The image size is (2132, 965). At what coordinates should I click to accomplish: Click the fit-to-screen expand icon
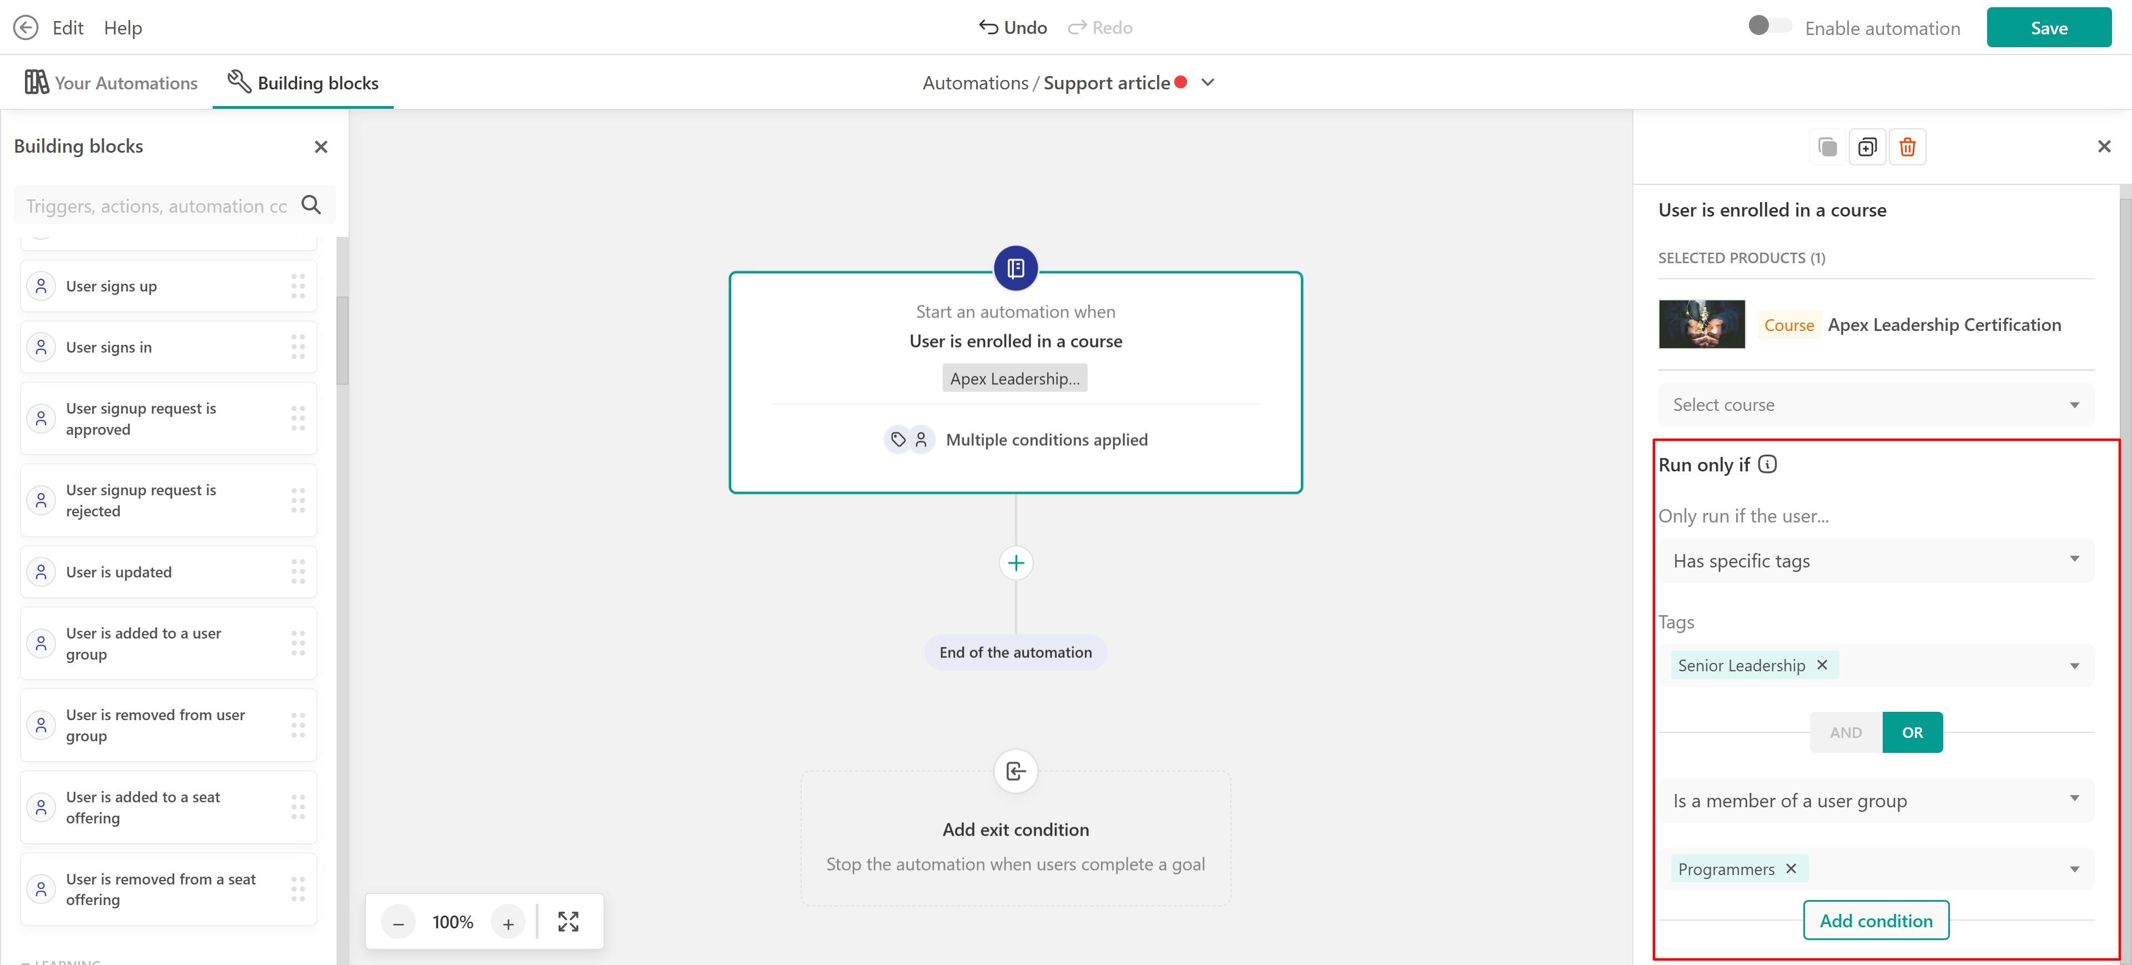pyautogui.click(x=568, y=921)
